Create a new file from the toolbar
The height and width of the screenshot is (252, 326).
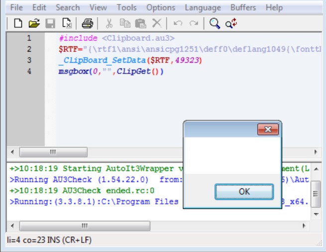tap(18, 23)
